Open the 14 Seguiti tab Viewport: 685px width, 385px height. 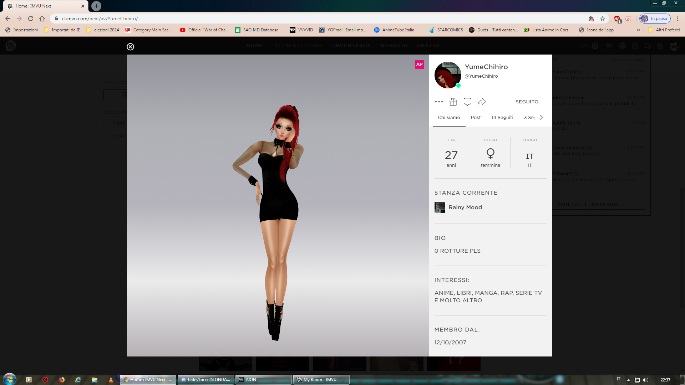tap(502, 118)
